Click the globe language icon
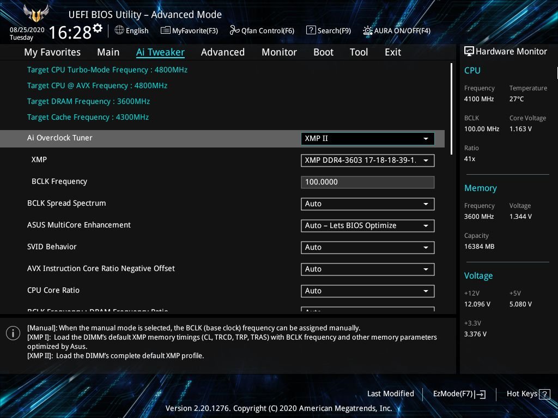The width and height of the screenshot is (558, 418). pos(119,30)
